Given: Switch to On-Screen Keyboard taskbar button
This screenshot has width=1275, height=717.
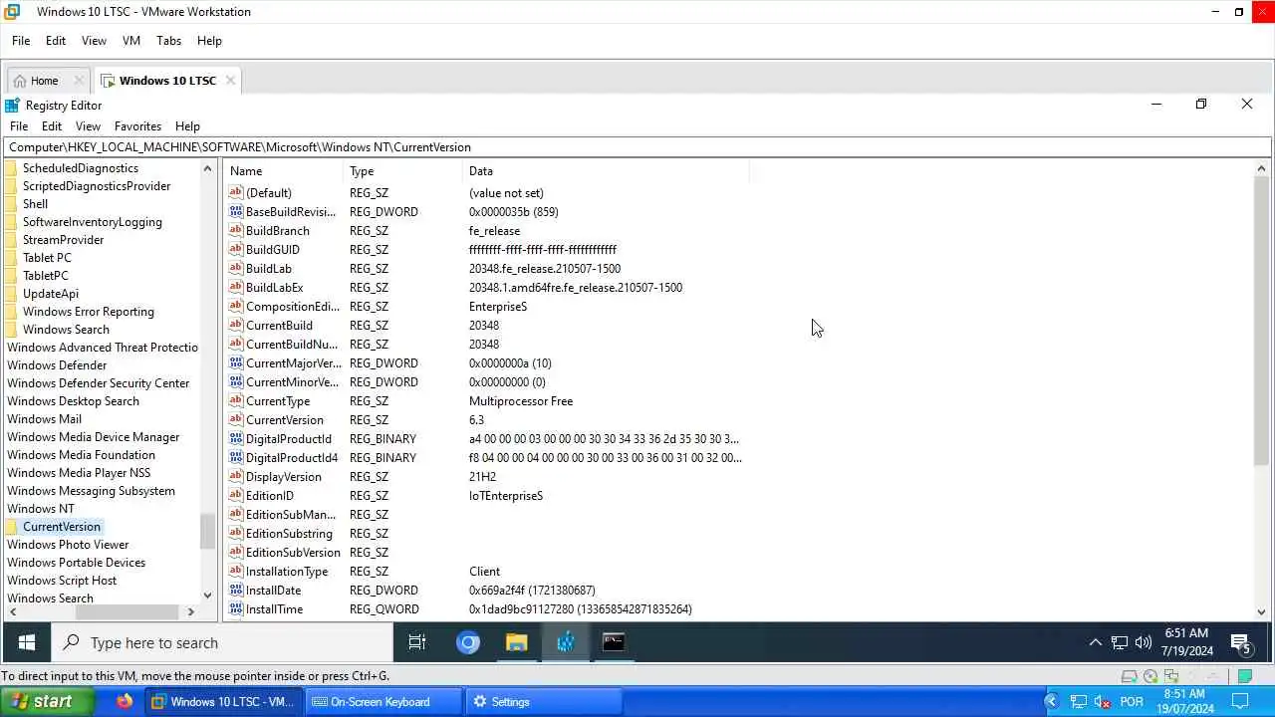Looking at the screenshot, I should coord(382,702).
